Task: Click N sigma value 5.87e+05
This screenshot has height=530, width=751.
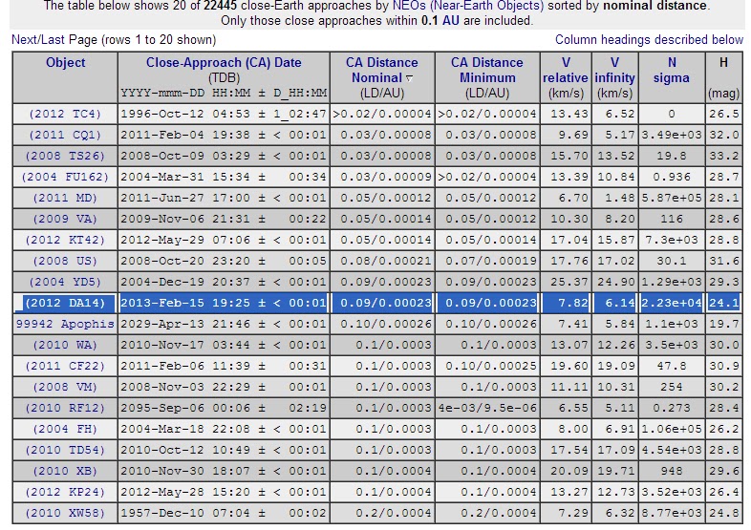Action: 672,199
